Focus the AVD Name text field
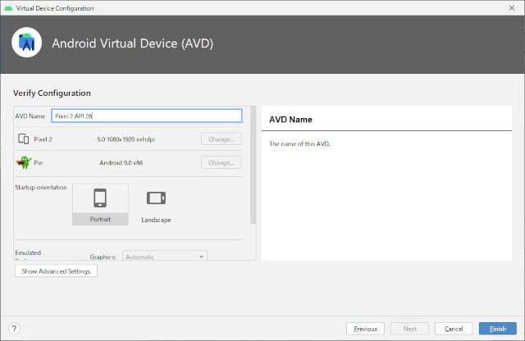Viewport: 525px width, 341px height. [x=147, y=116]
